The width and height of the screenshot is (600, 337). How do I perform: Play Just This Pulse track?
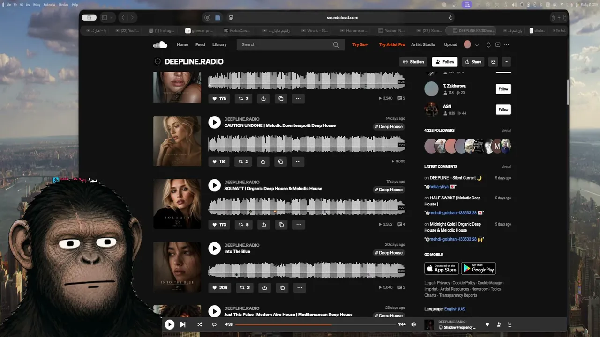214,311
